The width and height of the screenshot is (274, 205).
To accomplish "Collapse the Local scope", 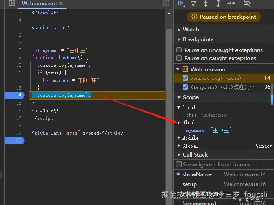I will pyautogui.click(x=178, y=107).
